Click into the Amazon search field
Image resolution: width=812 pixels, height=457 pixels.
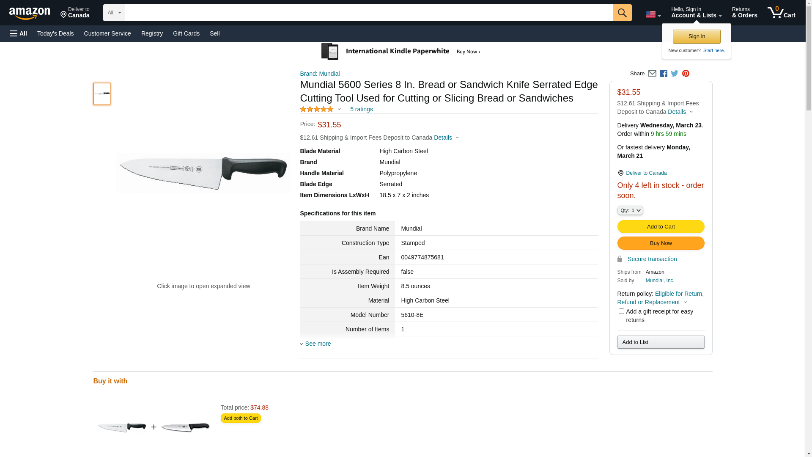pos(368,13)
